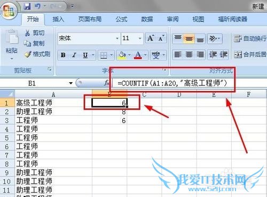Image resolution: width=267 pixels, height=197 pixels.
Task: Open the undo history dropdown arrow
Action: pos(45,6)
